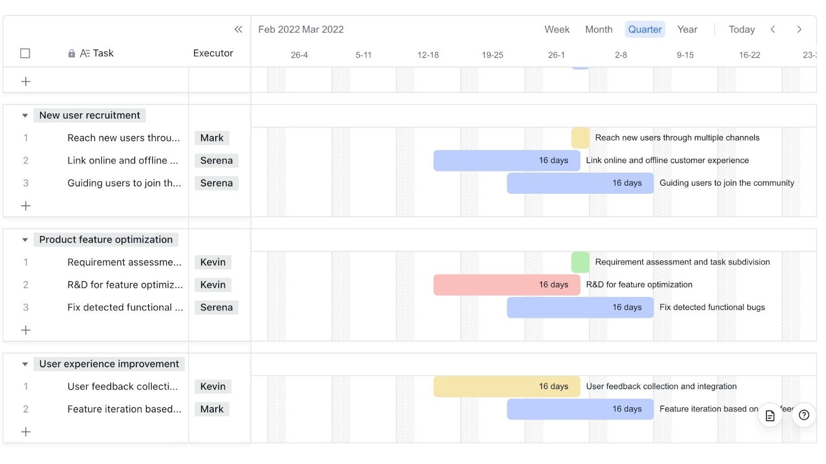Click the Task column header
The height and width of the screenshot is (464, 826).
(x=103, y=53)
